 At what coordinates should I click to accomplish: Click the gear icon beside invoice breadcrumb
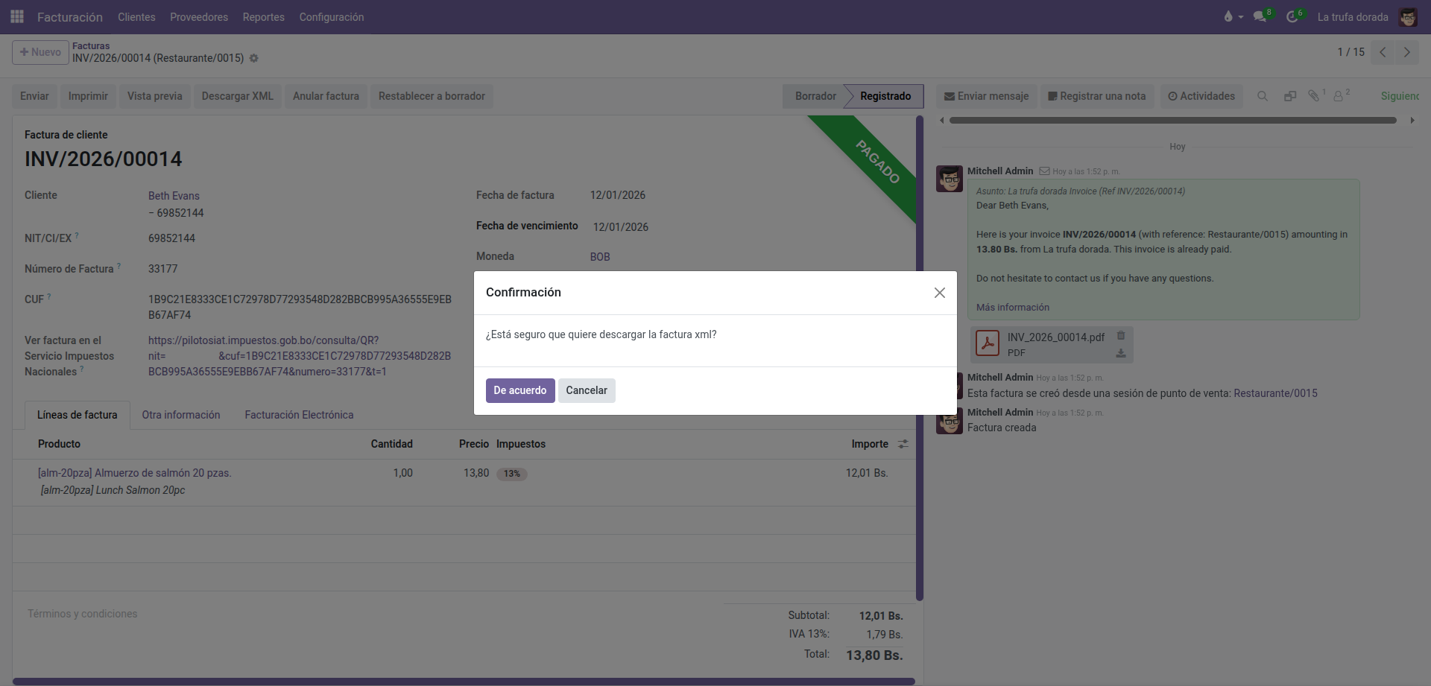254,58
